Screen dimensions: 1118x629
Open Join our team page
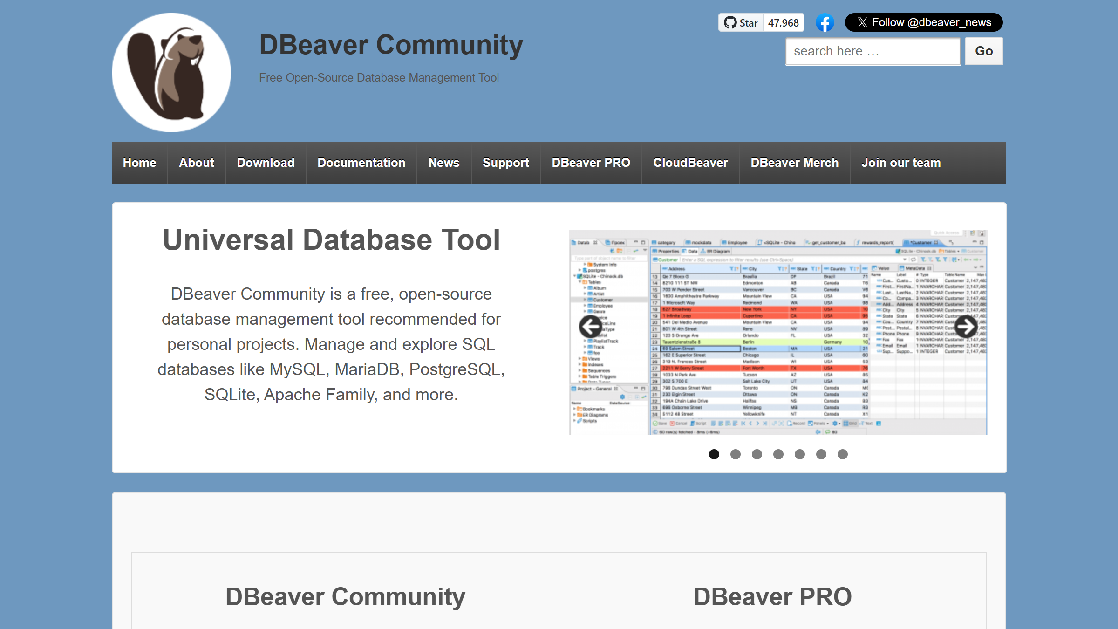900,163
